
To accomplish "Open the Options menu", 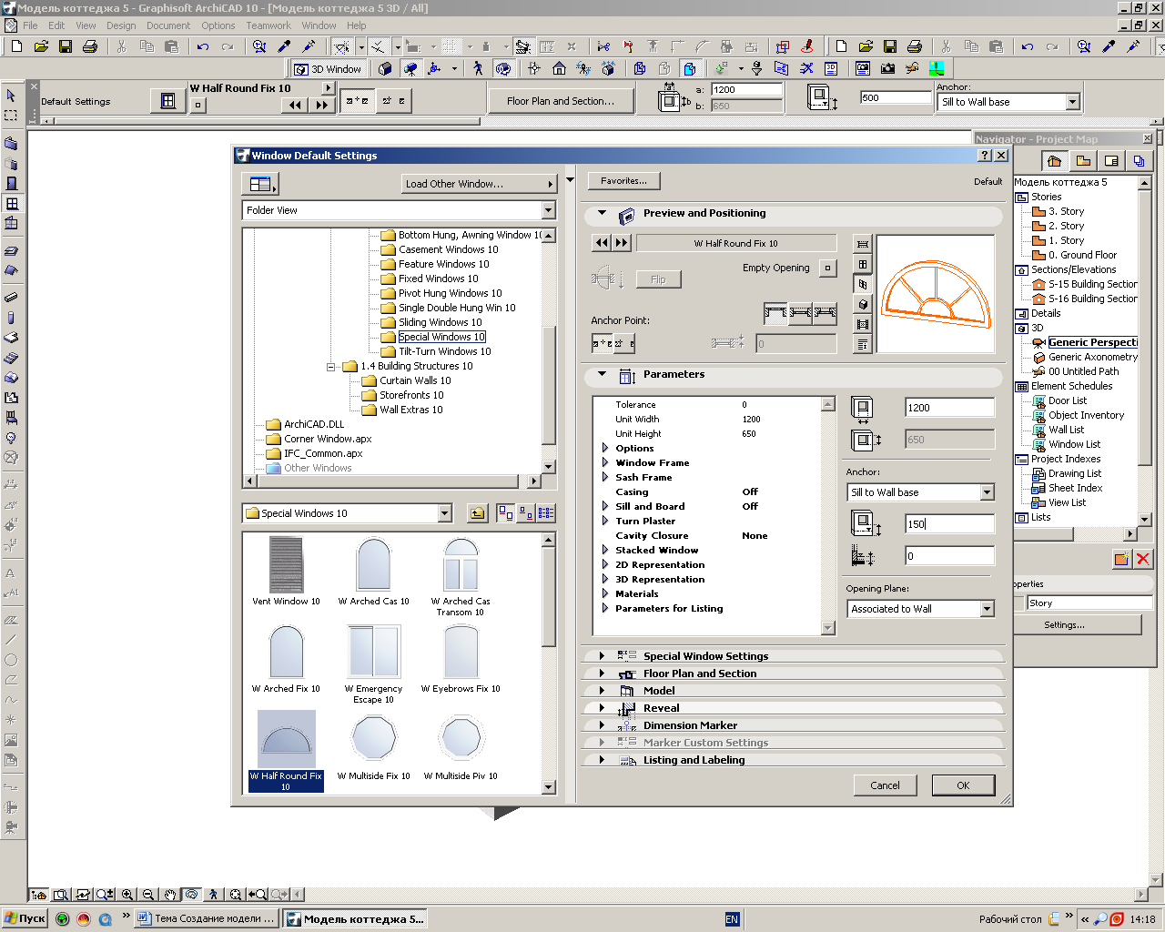I will (x=218, y=25).
